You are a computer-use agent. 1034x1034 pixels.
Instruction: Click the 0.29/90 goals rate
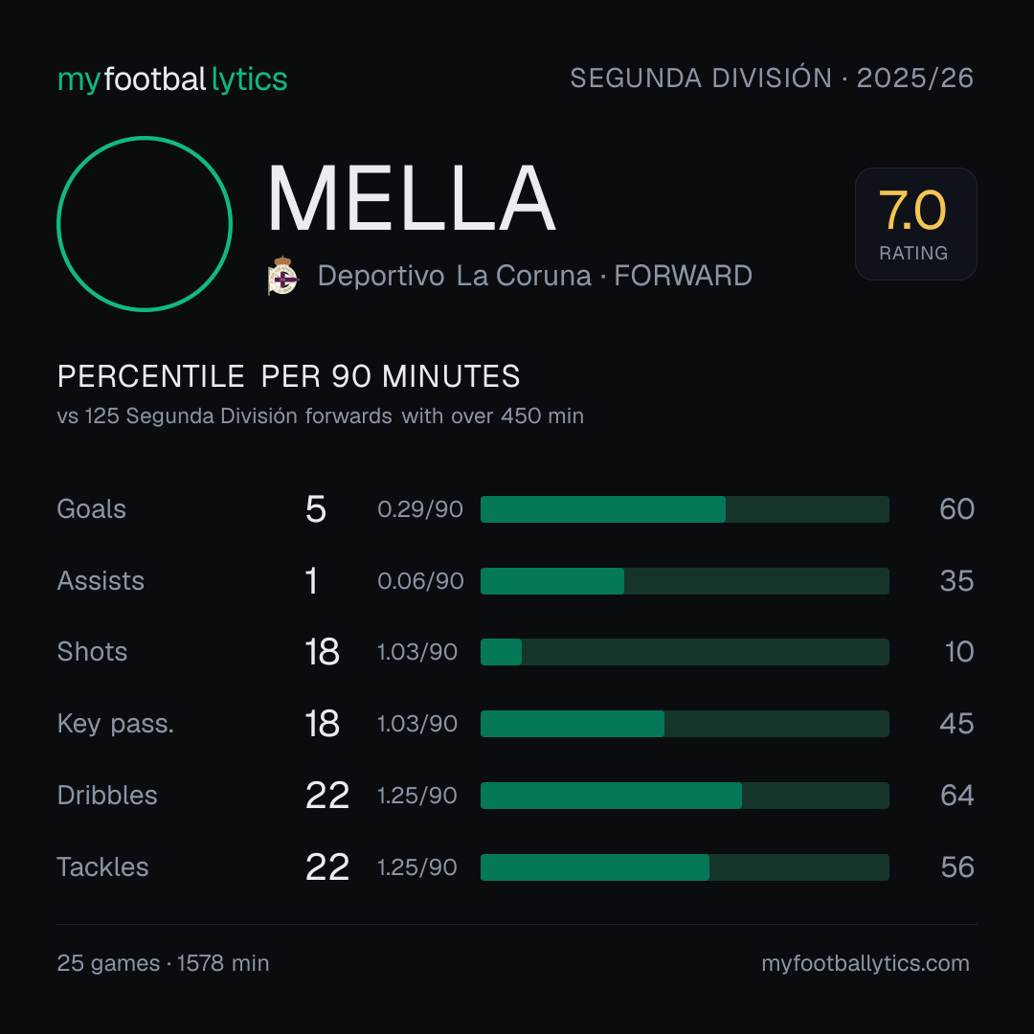pos(420,509)
